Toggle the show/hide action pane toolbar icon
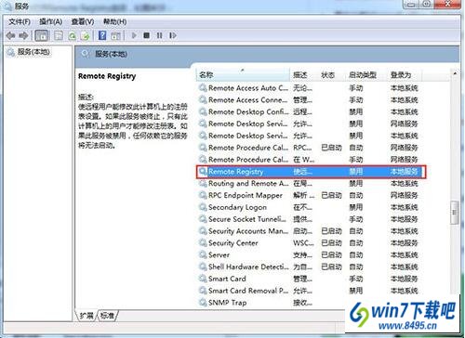This screenshot has height=338, width=465. 115,36
